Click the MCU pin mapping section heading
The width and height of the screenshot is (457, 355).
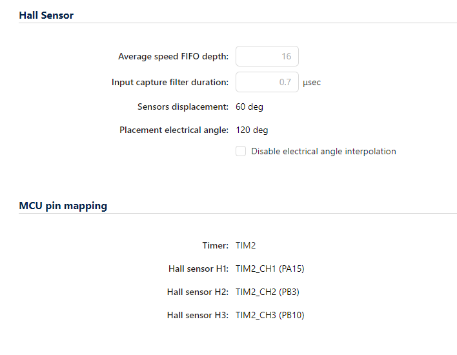[63, 206]
